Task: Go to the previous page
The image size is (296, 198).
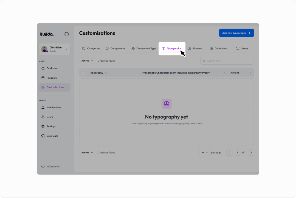Action: pyautogui.click(x=229, y=153)
